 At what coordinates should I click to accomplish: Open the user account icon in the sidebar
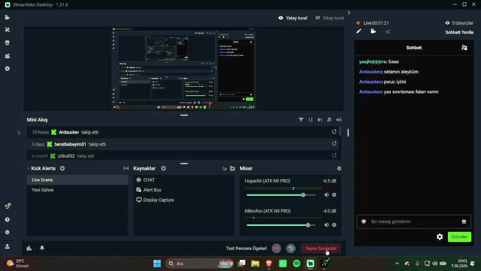7,247
